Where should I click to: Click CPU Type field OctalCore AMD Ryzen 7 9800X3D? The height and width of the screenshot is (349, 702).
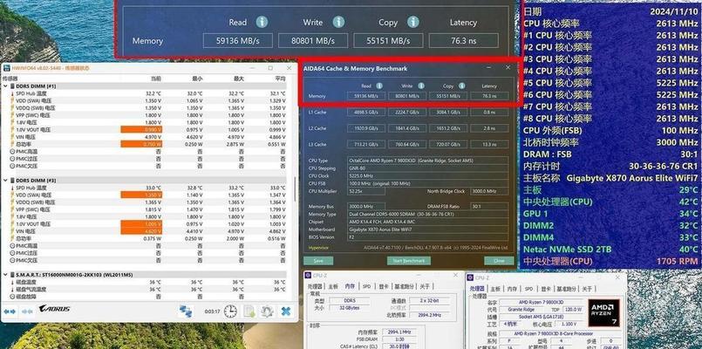[428, 161]
